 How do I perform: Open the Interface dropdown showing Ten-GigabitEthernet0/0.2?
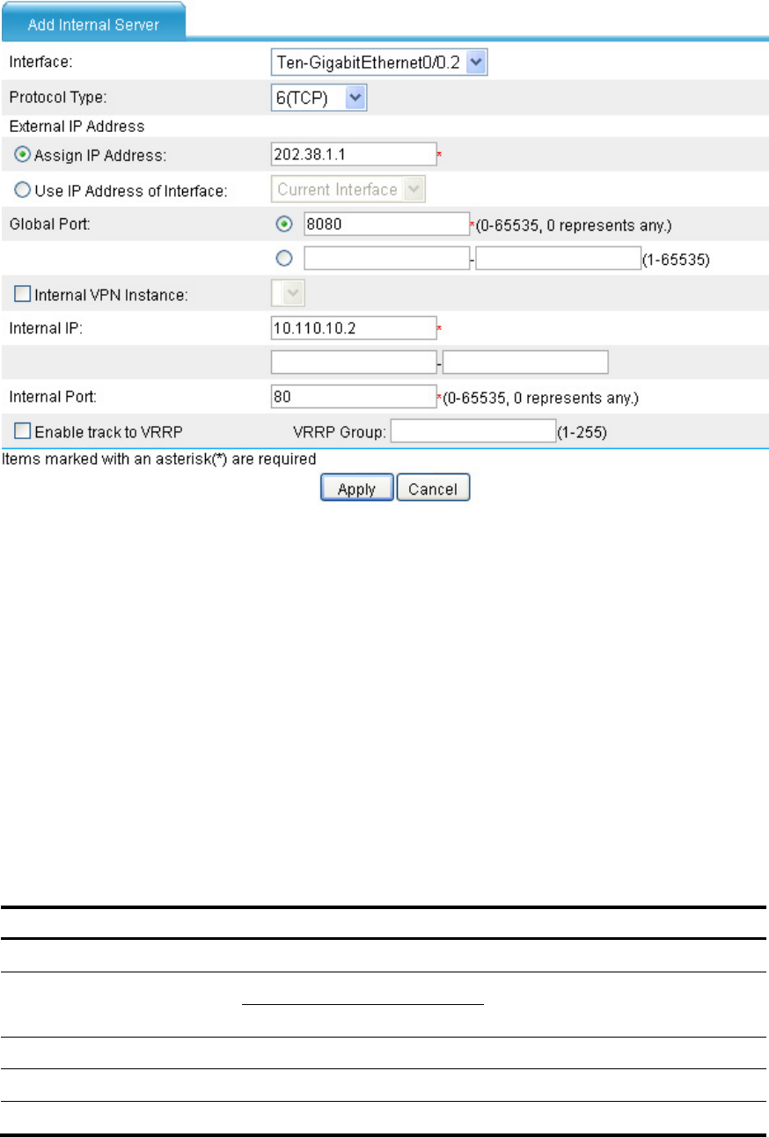click(x=379, y=62)
